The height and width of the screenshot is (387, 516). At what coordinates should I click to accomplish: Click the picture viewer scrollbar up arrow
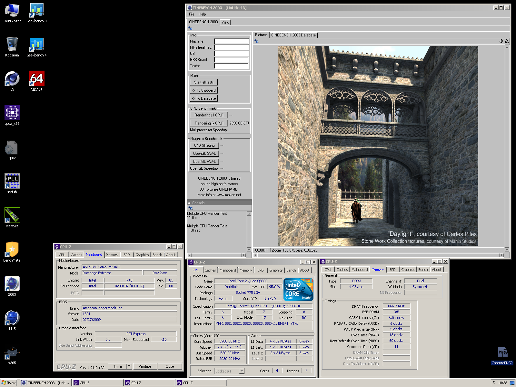507,47
